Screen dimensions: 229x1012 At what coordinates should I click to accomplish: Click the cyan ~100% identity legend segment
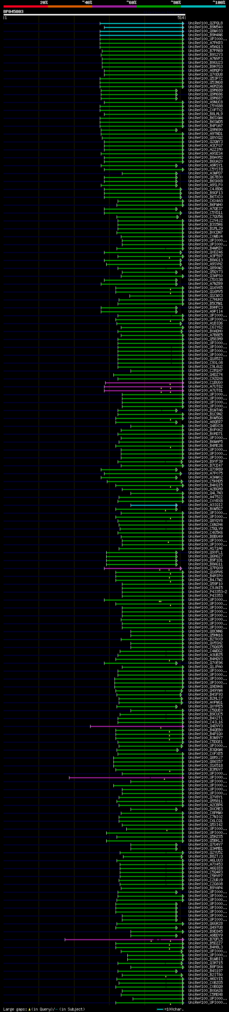[x=204, y=6]
